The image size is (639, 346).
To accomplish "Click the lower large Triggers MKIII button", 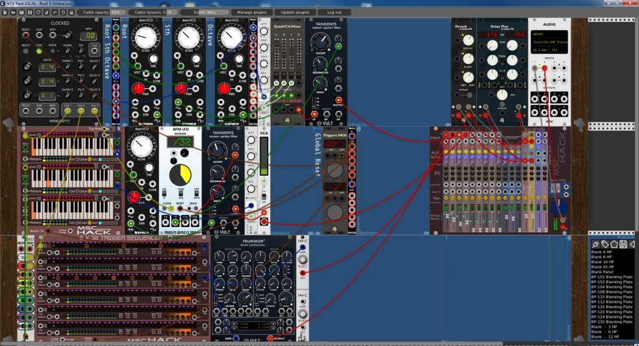I will click(334, 213).
